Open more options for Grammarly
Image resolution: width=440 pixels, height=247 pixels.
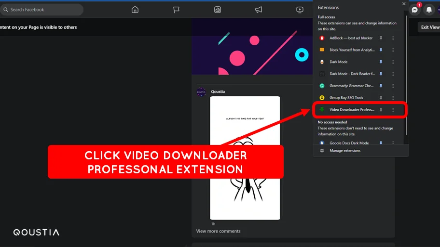click(x=393, y=86)
